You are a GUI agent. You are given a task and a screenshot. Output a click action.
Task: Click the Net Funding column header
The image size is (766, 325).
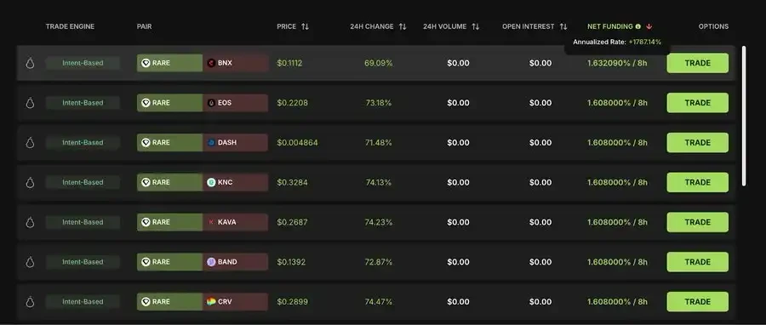pos(609,27)
